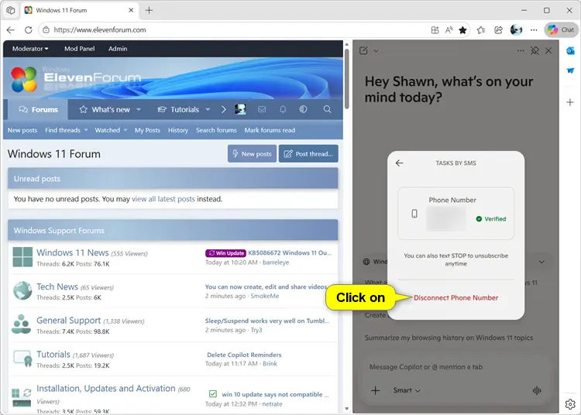581x415 pixels.
Task: Add a sidebar app with the plus icon
Action: tap(570, 102)
